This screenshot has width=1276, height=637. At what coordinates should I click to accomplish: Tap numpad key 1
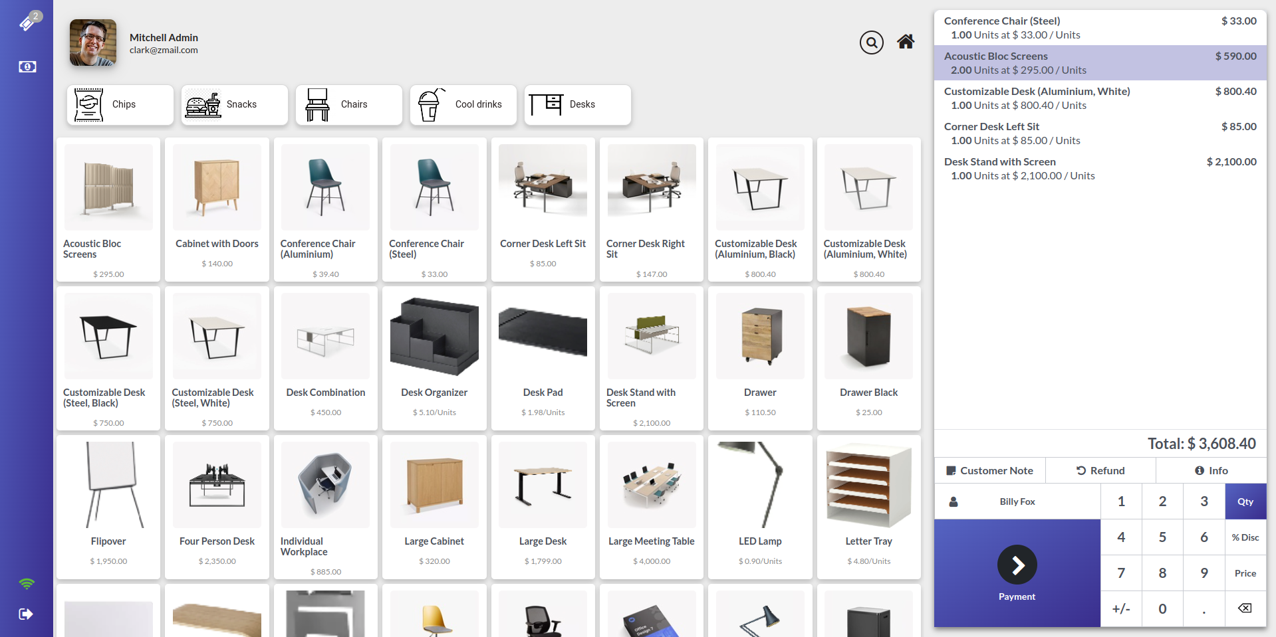tap(1121, 501)
